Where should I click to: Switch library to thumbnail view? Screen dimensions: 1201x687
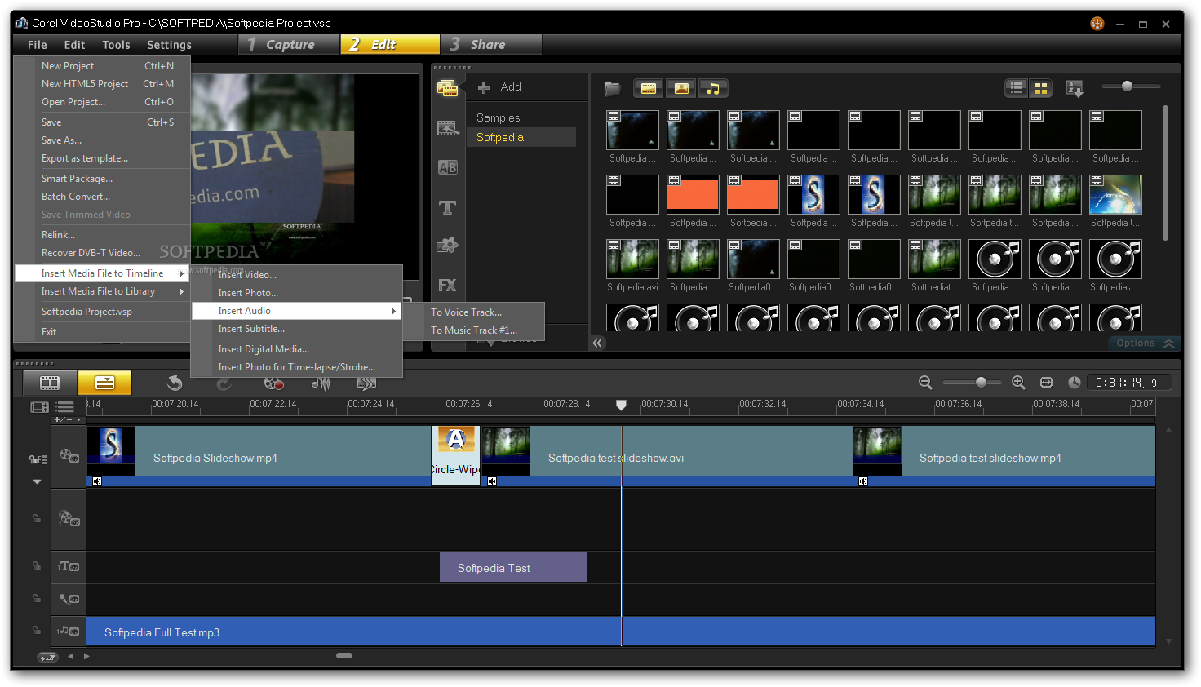tap(1041, 88)
